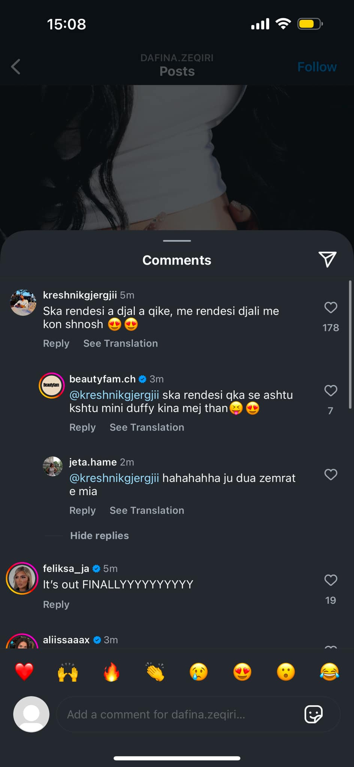The width and height of the screenshot is (354, 767).
Task: Like feliksa_ja's comment with the heart
Action: click(330, 580)
